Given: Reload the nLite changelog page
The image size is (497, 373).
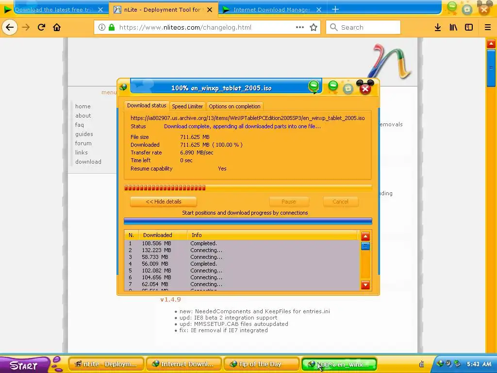Looking at the screenshot, I should (x=41, y=27).
